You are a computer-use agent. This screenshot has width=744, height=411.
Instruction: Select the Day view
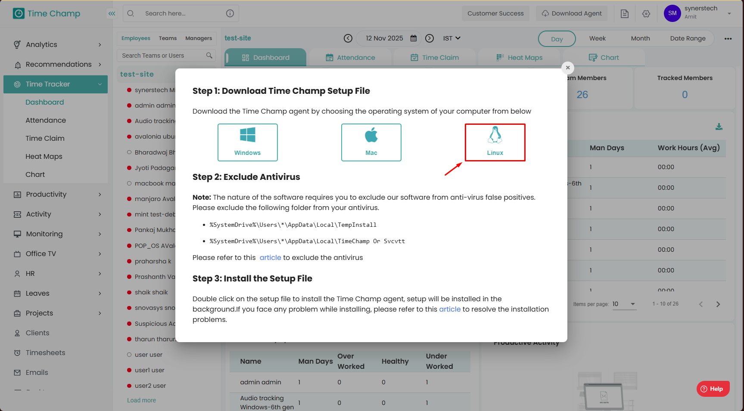(x=557, y=39)
